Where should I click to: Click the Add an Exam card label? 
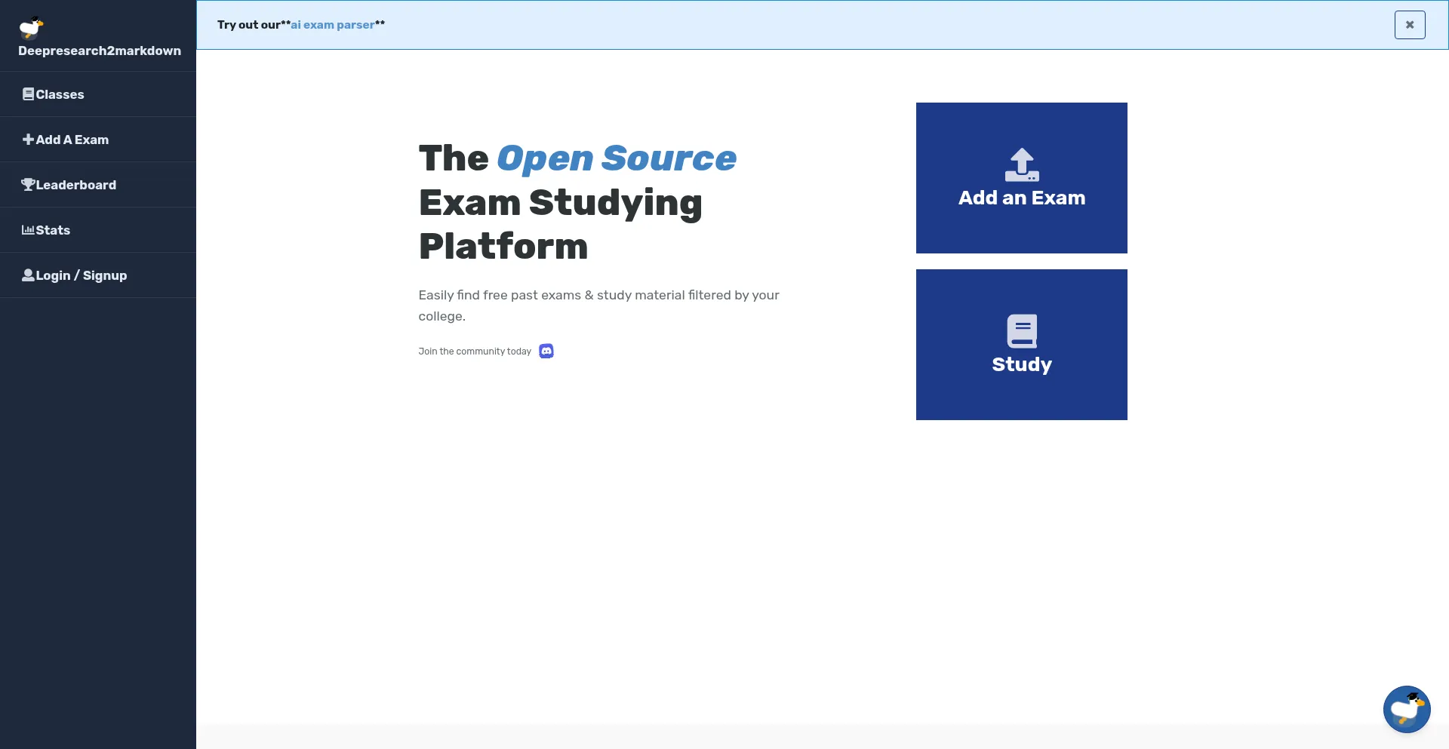click(x=1021, y=198)
